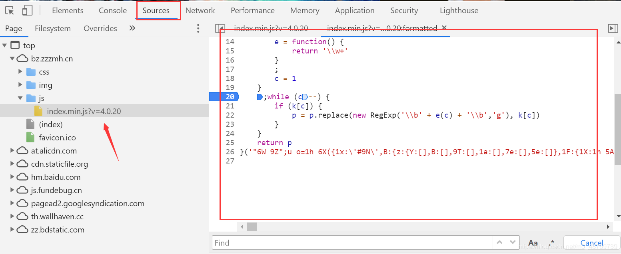This screenshot has height=254, width=621.
Task: Expand the js.fundebug.cn domain
Action: [x=12, y=190]
